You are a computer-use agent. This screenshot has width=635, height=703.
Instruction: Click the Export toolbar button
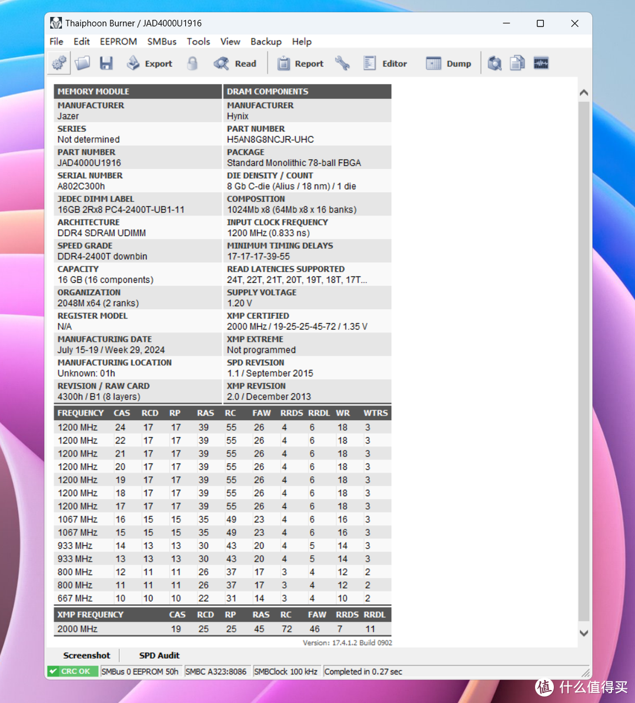tap(150, 63)
